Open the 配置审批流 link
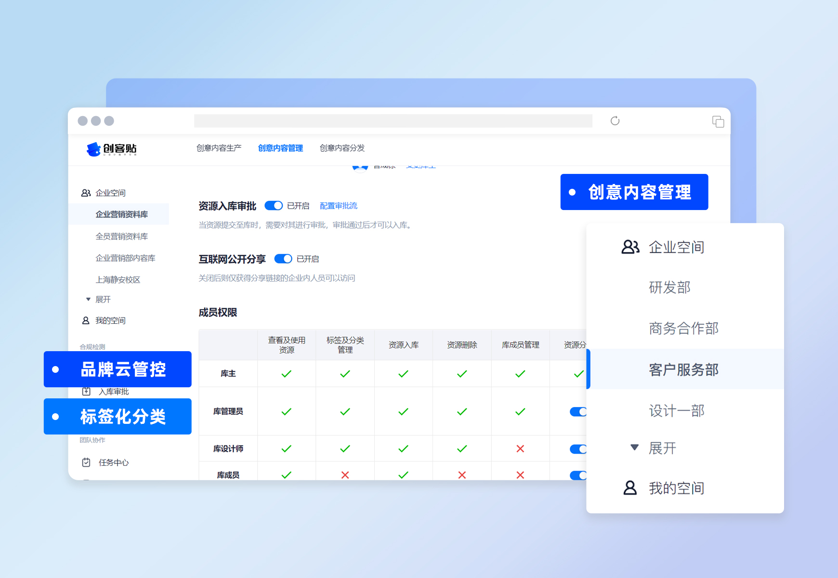The width and height of the screenshot is (838, 578). coord(338,206)
